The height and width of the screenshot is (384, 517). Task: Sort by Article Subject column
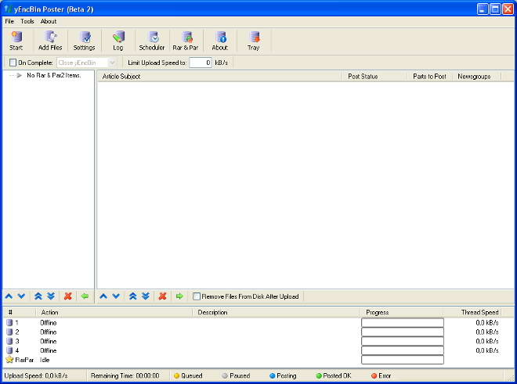220,77
